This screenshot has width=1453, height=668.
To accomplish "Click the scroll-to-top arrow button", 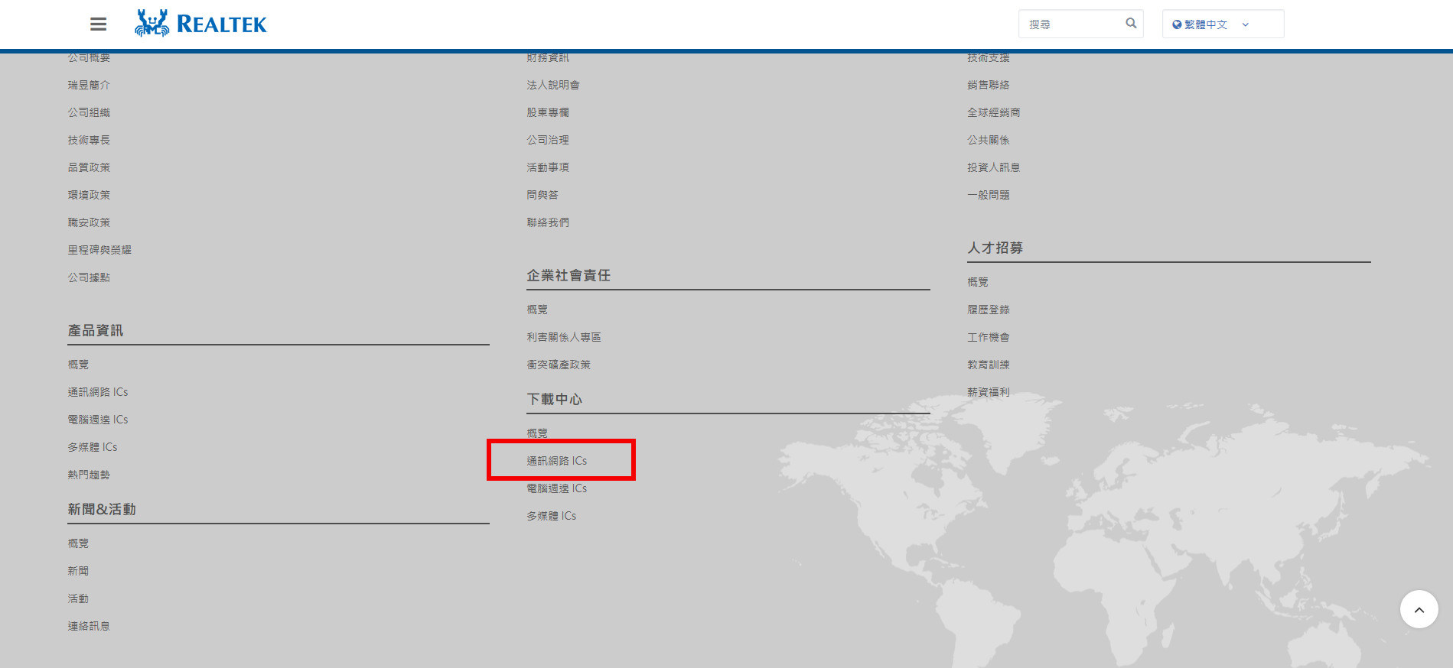I will (x=1419, y=609).
